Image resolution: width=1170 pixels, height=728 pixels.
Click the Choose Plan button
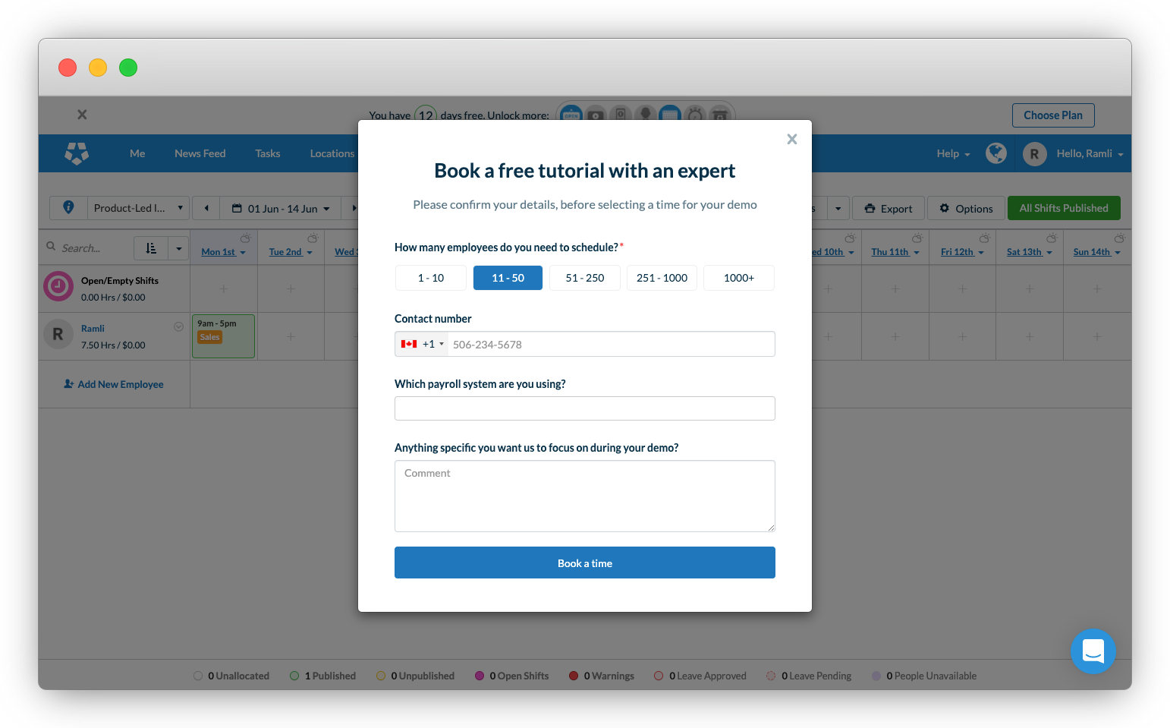1052,115
